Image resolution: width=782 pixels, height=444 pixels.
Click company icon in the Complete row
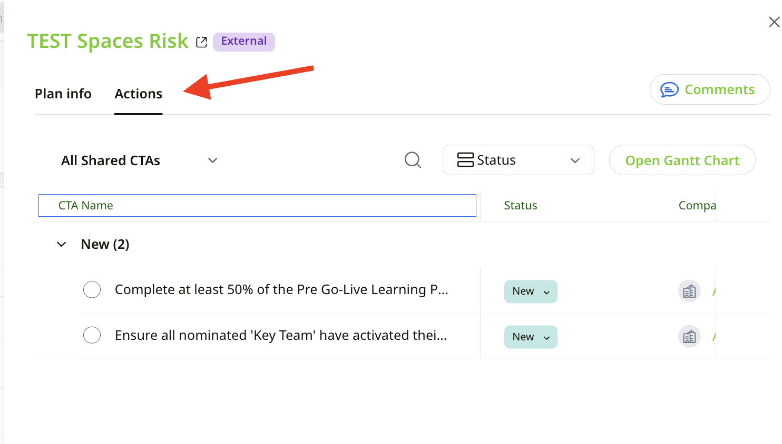click(x=689, y=291)
